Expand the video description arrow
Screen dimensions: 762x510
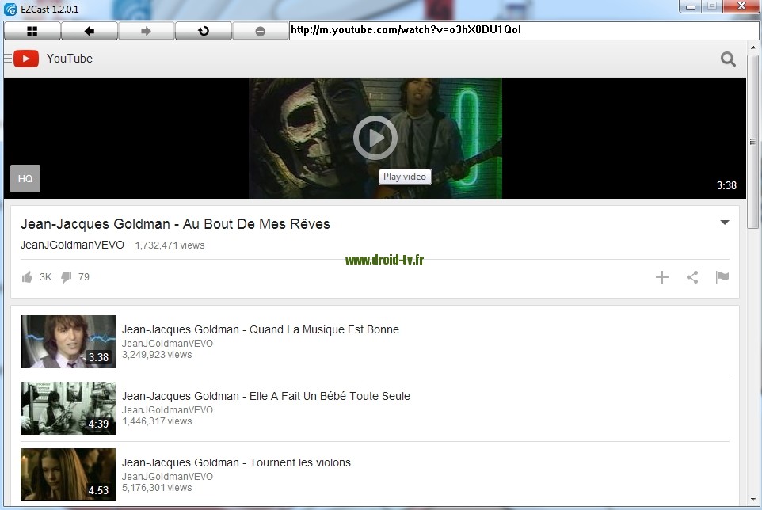[725, 223]
